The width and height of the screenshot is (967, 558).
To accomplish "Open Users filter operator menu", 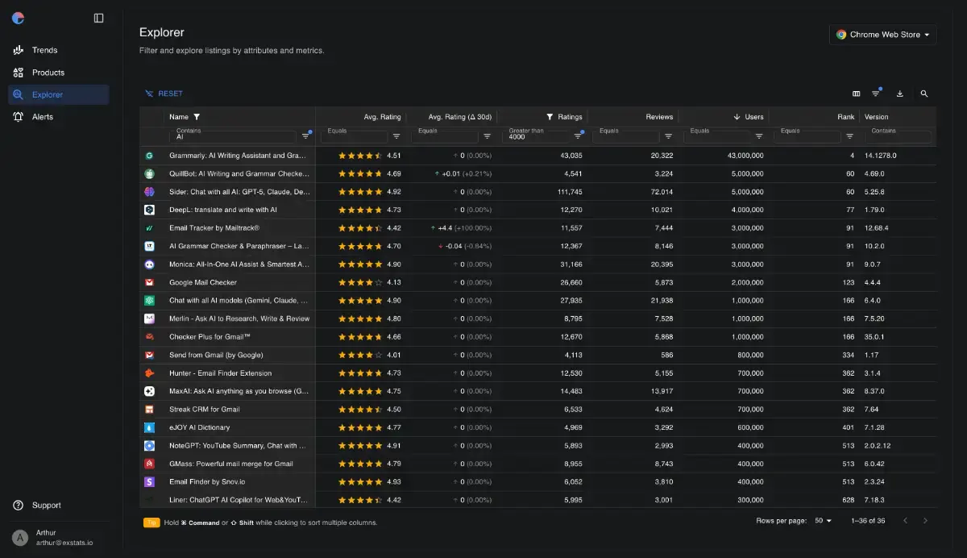I will 759,136.
